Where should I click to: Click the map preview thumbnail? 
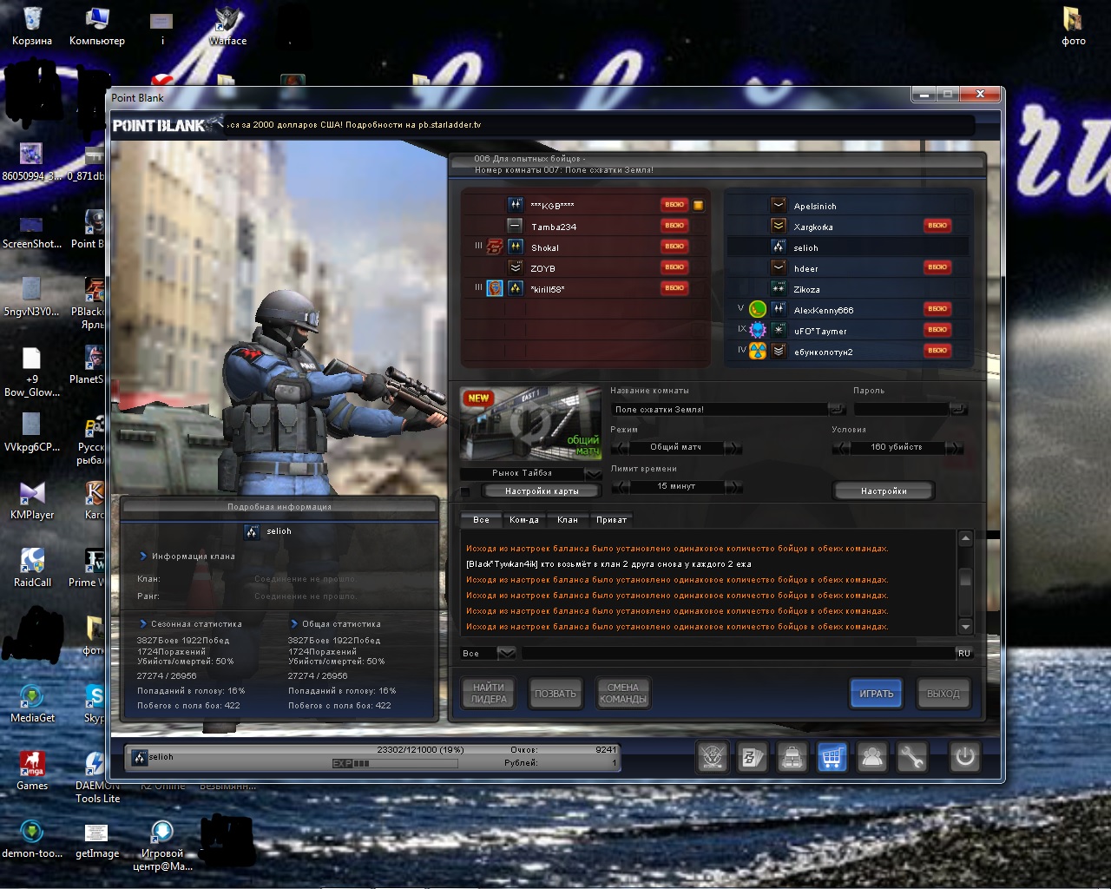pyautogui.click(x=530, y=425)
